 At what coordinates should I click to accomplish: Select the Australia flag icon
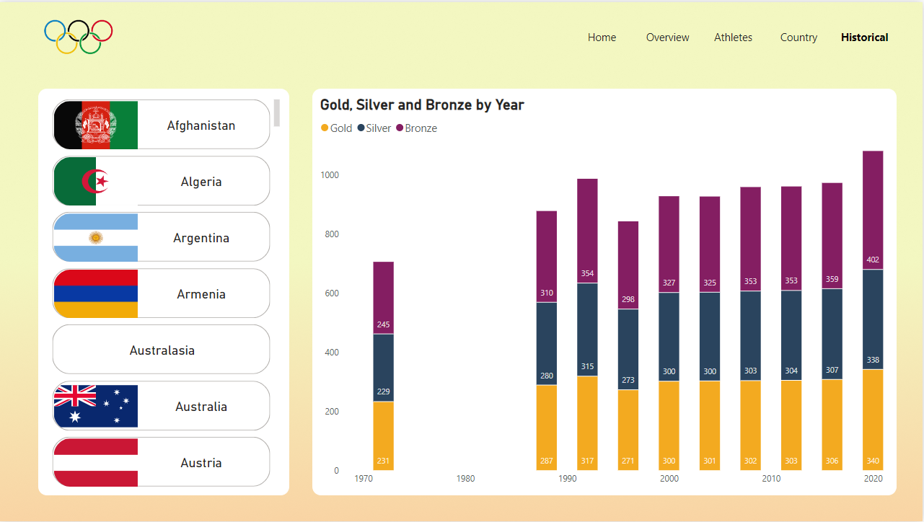tap(96, 406)
